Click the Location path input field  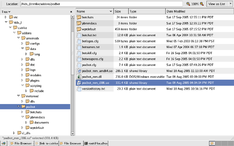[101, 4]
